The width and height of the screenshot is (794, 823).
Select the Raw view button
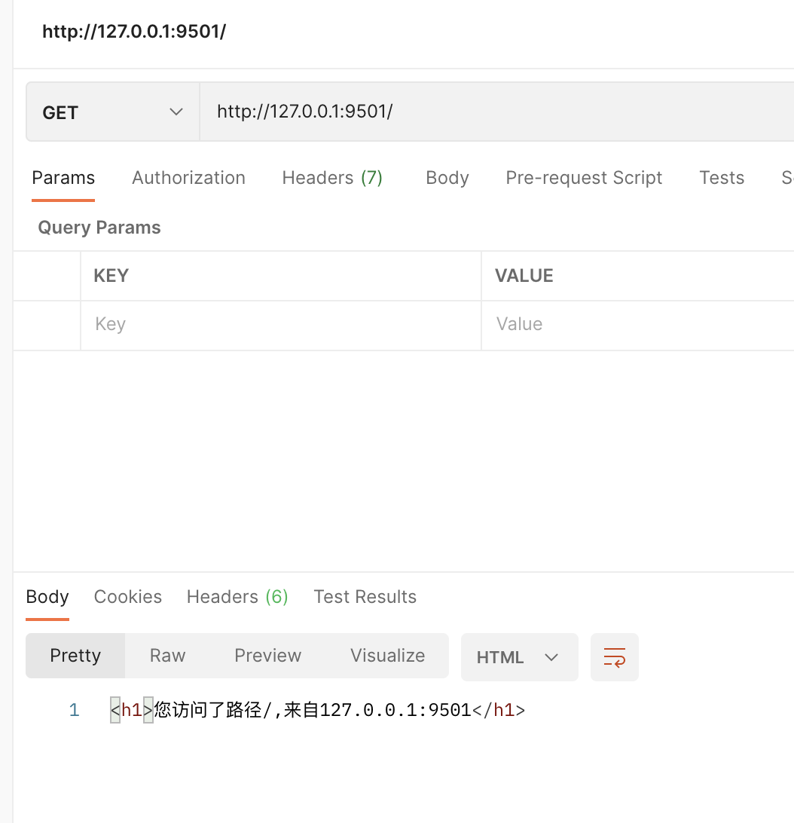(x=167, y=656)
